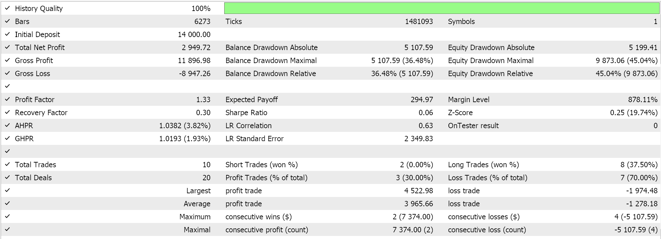
Task: Click the Sharpe Ratio label
Action: [x=246, y=112]
